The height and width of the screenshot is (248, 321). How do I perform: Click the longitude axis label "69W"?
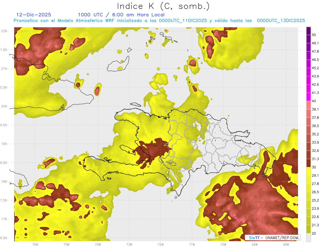pos(255,244)
